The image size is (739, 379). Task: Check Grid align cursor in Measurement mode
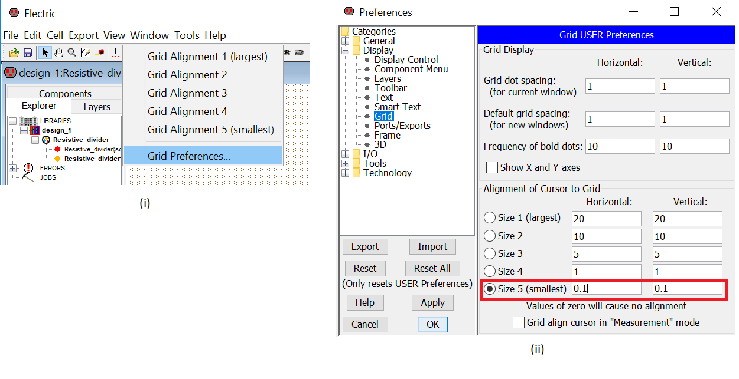[x=518, y=322]
